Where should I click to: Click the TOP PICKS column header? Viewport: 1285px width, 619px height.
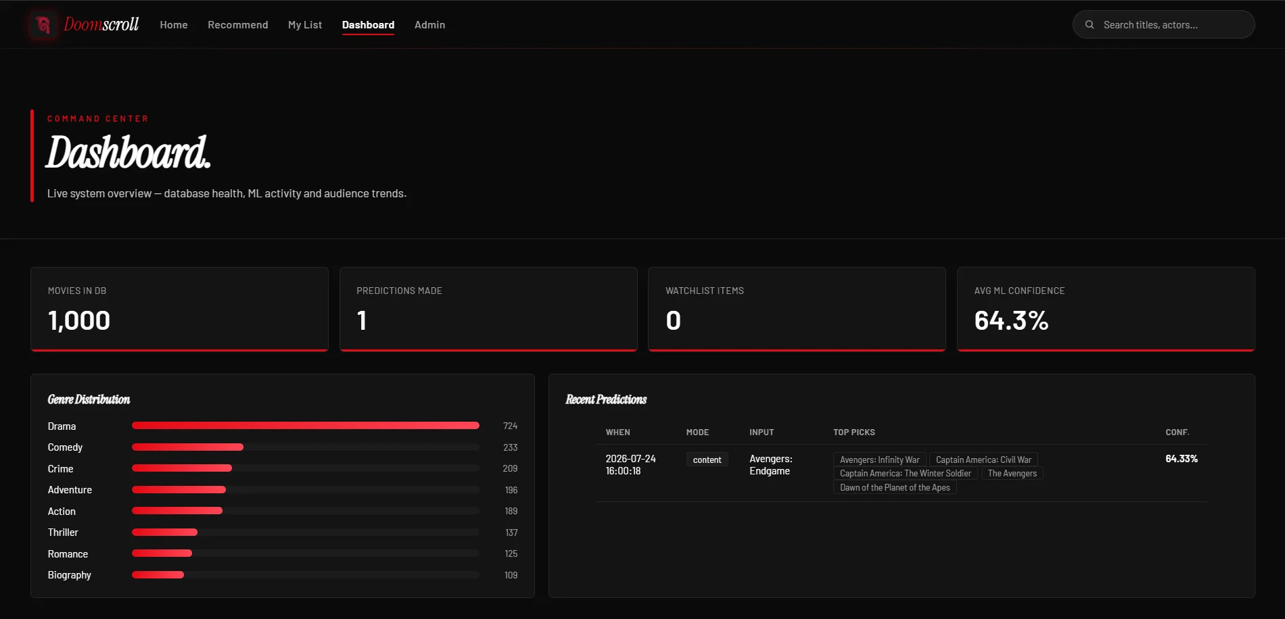(854, 432)
